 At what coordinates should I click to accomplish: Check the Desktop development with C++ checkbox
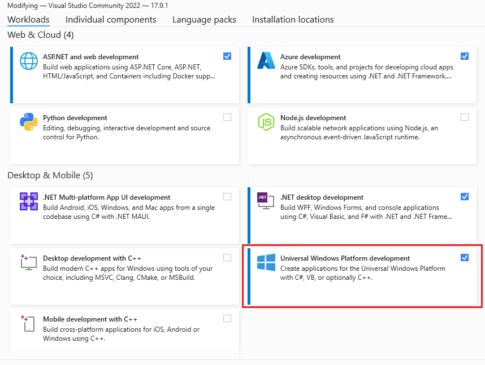[x=227, y=258]
